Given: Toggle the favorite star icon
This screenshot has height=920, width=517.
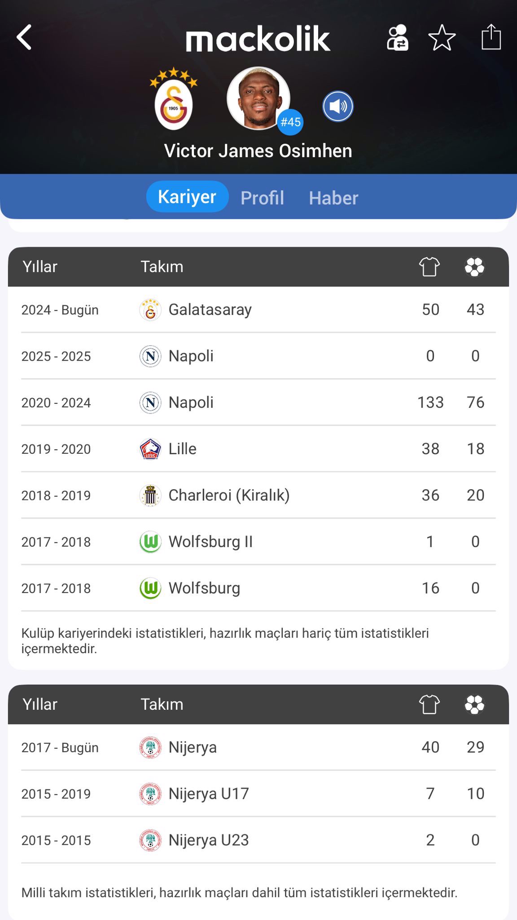Looking at the screenshot, I should click(x=442, y=38).
